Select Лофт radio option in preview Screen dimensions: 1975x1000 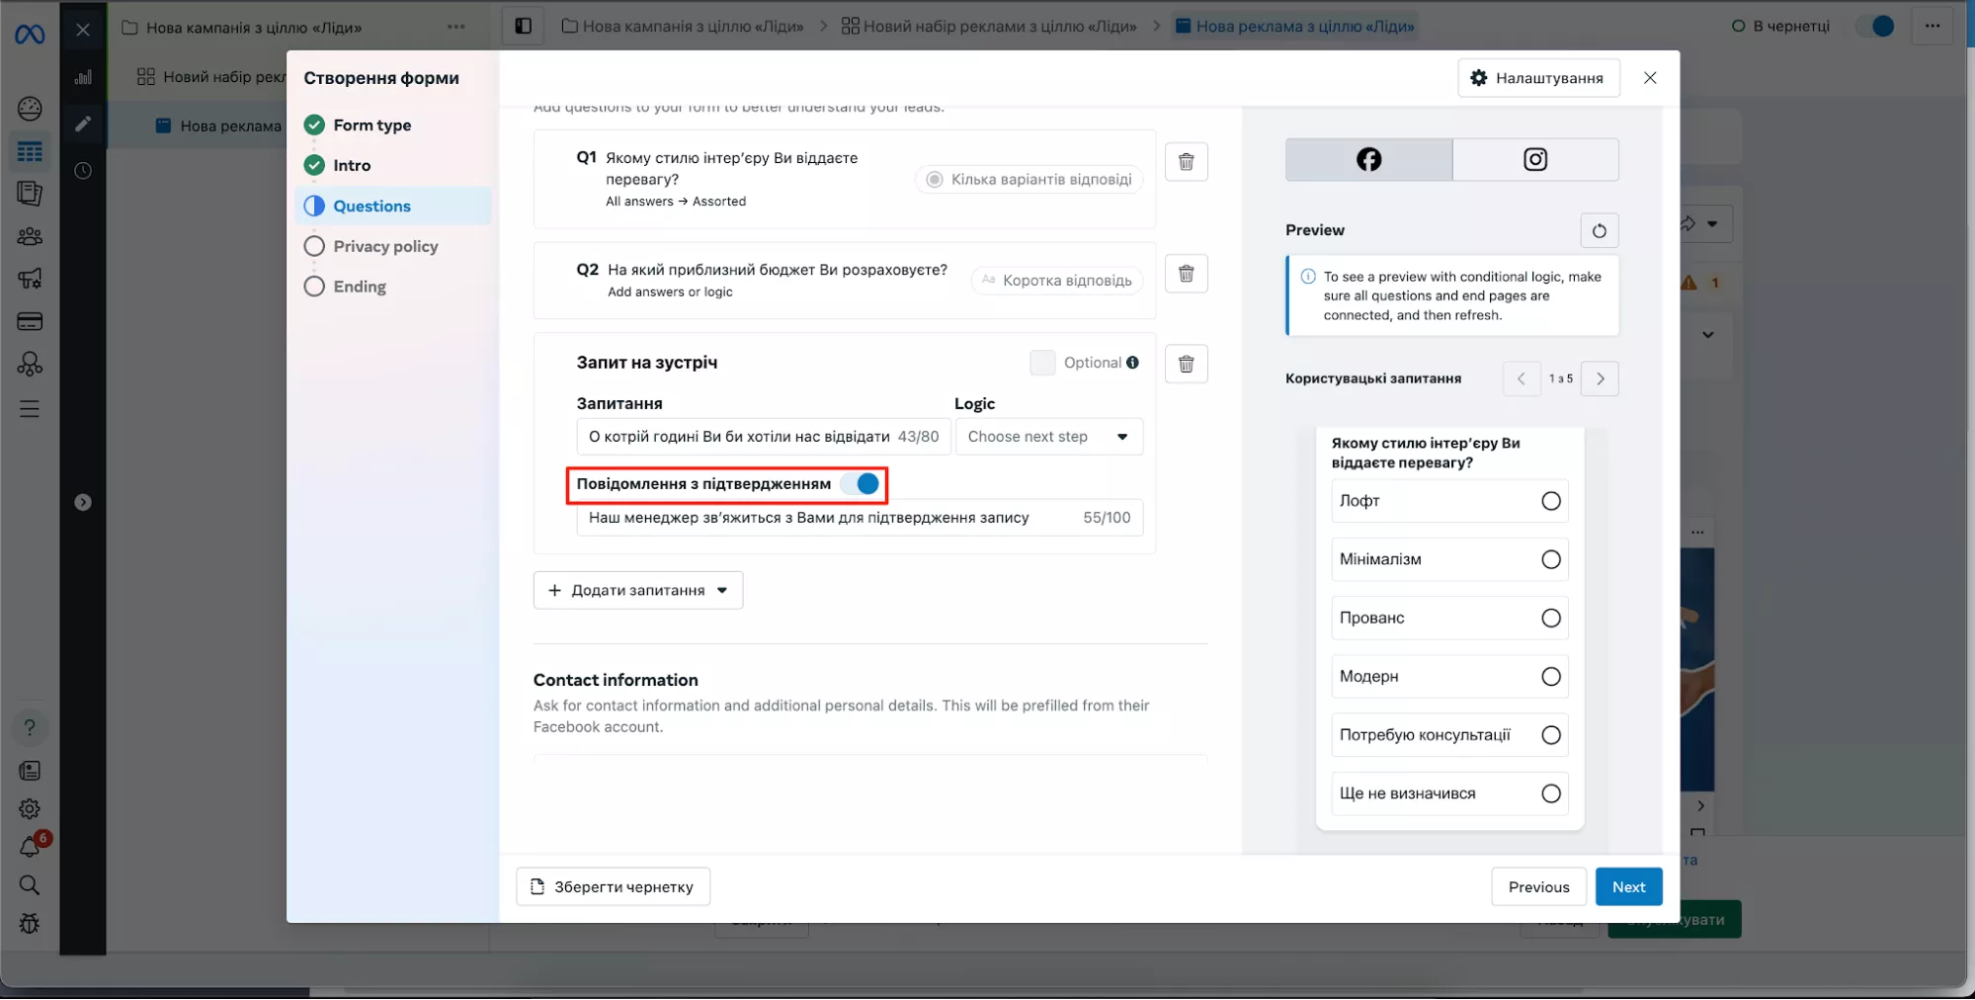tap(1550, 501)
